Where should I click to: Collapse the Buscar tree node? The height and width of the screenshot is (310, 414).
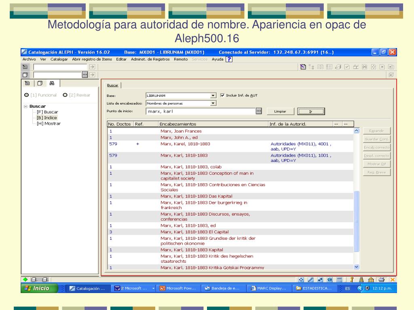coord(25,107)
